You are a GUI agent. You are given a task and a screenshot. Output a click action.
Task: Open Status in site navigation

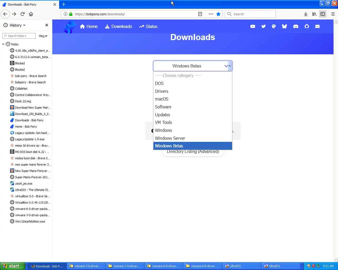coord(148,26)
